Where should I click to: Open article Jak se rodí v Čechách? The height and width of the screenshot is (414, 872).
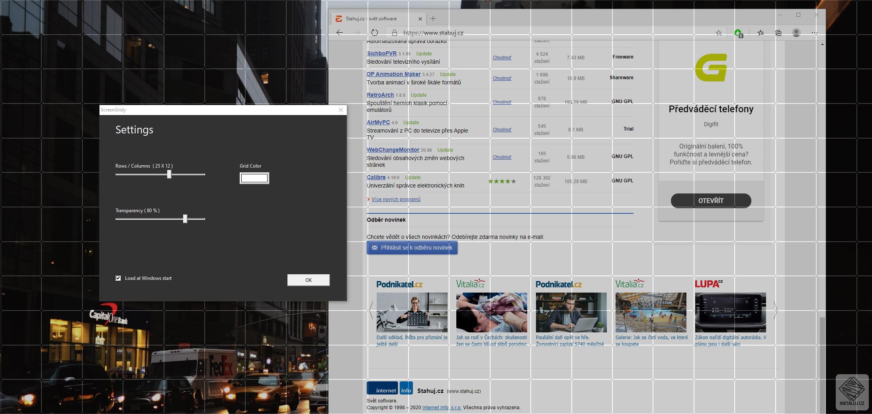(x=492, y=341)
